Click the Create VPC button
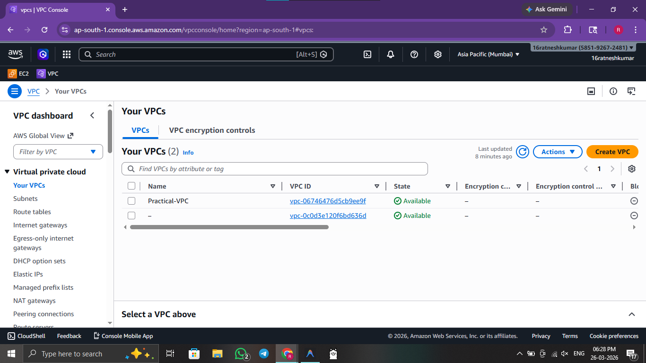 tap(612, 152)
